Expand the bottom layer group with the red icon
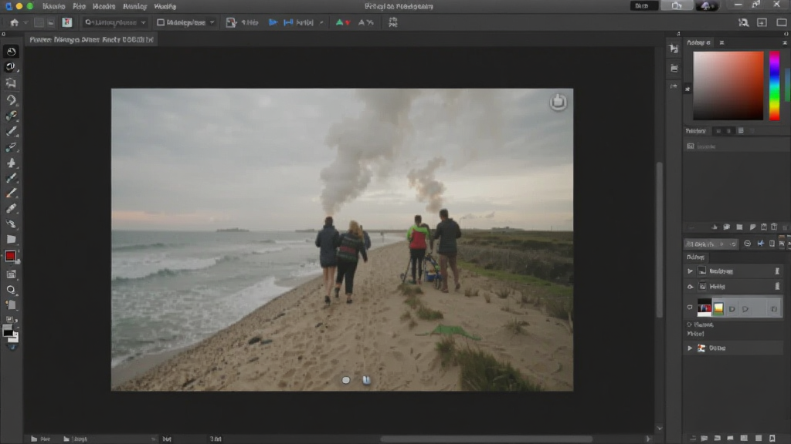The width and height of the screenshot is (791, 444). click(x=690, y=348)
